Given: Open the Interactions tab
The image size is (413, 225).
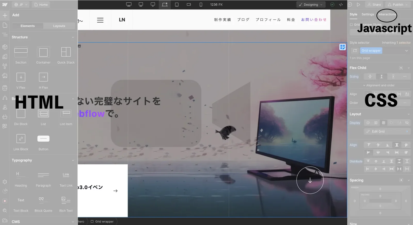Looking at the screenshot, I should [x=387, y=14].
